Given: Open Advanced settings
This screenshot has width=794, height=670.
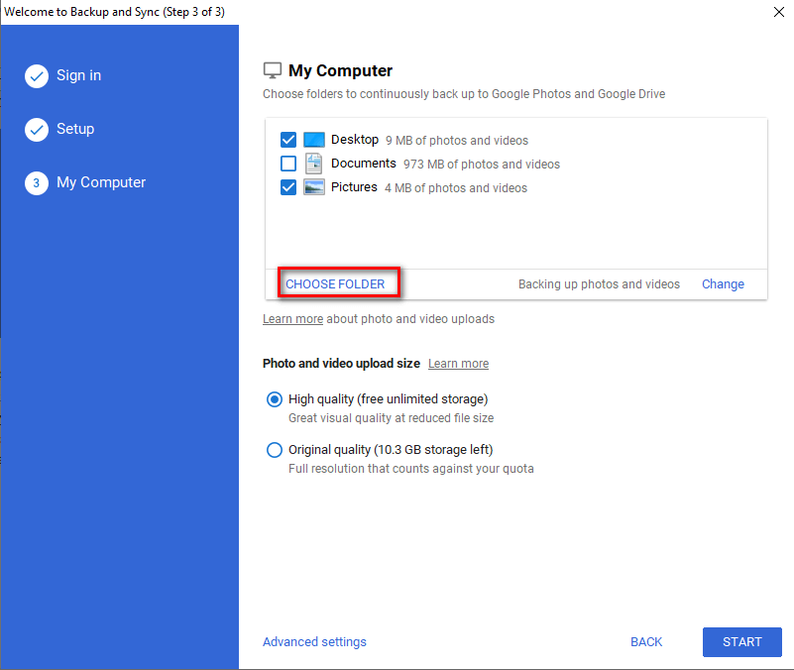Looking at the screenshot, I should point(314,641).
